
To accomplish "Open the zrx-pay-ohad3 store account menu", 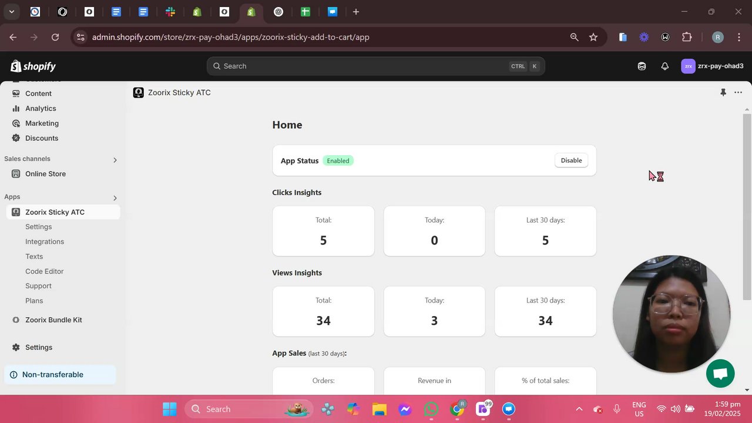I will [712, 66].
